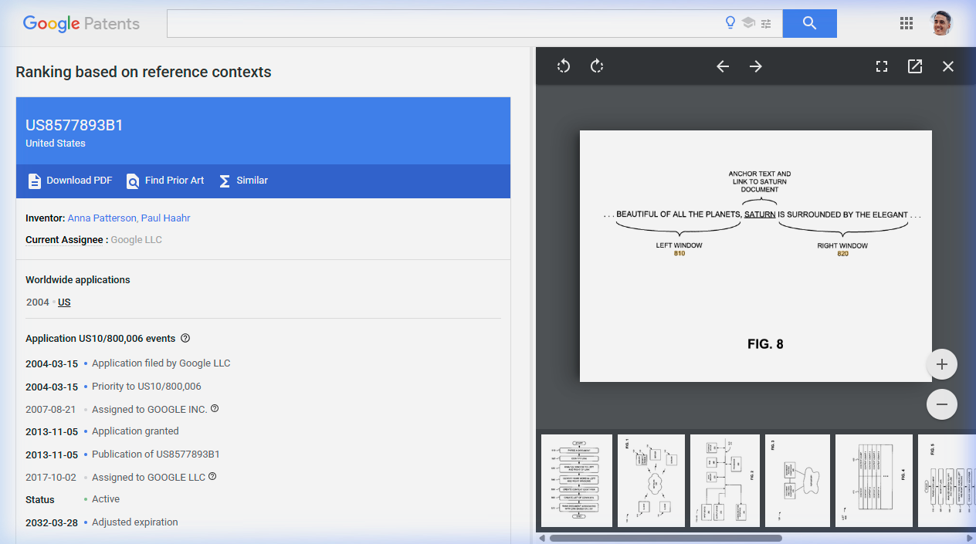Click the thumbnail strip horizontal scrollbar

(x=666, y=538)
